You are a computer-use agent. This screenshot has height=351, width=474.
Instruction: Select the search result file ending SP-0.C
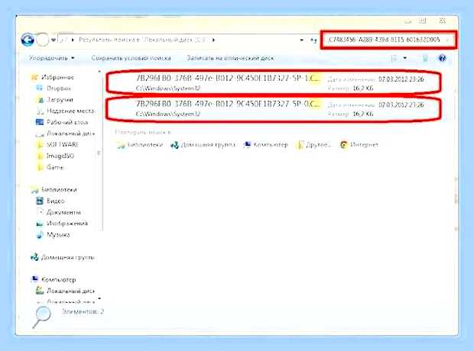[x=273, y=108]
